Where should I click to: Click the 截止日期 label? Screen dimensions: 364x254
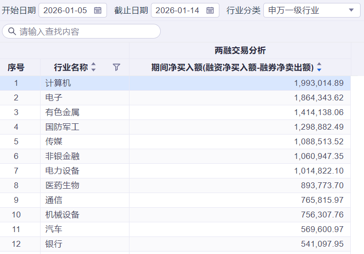pos(131,10)
